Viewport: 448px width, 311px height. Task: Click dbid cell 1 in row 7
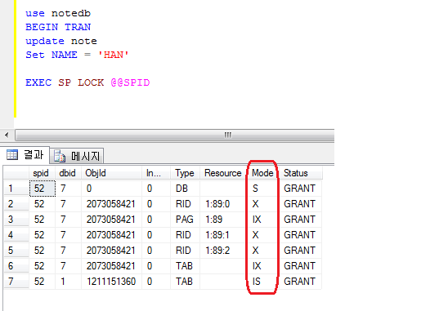69,282
